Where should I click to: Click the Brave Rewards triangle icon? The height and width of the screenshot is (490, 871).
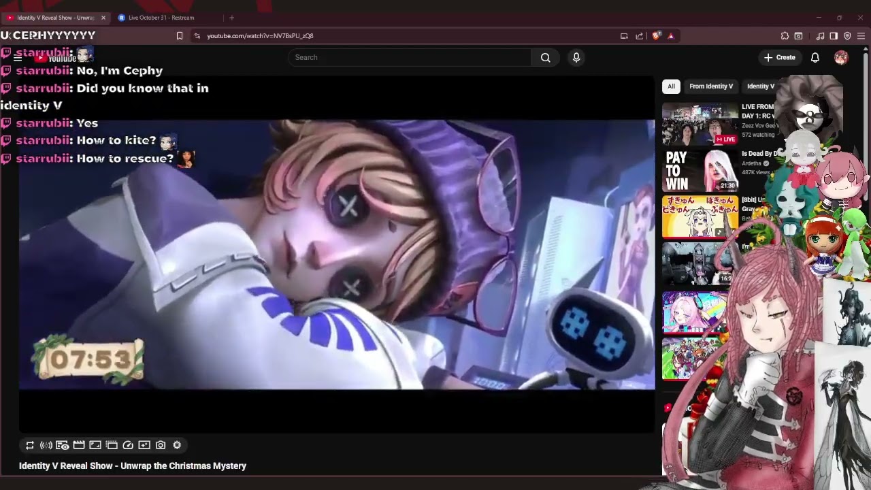tap(671, 35)
